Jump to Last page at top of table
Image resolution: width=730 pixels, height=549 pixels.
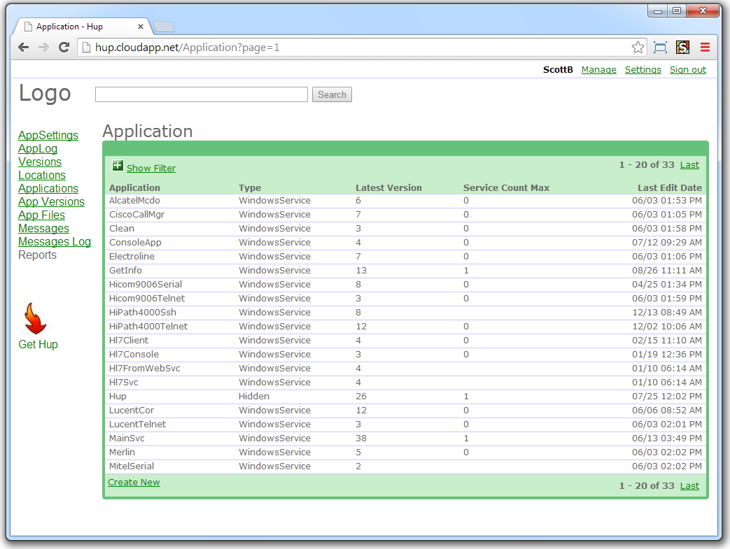[689, 165]
